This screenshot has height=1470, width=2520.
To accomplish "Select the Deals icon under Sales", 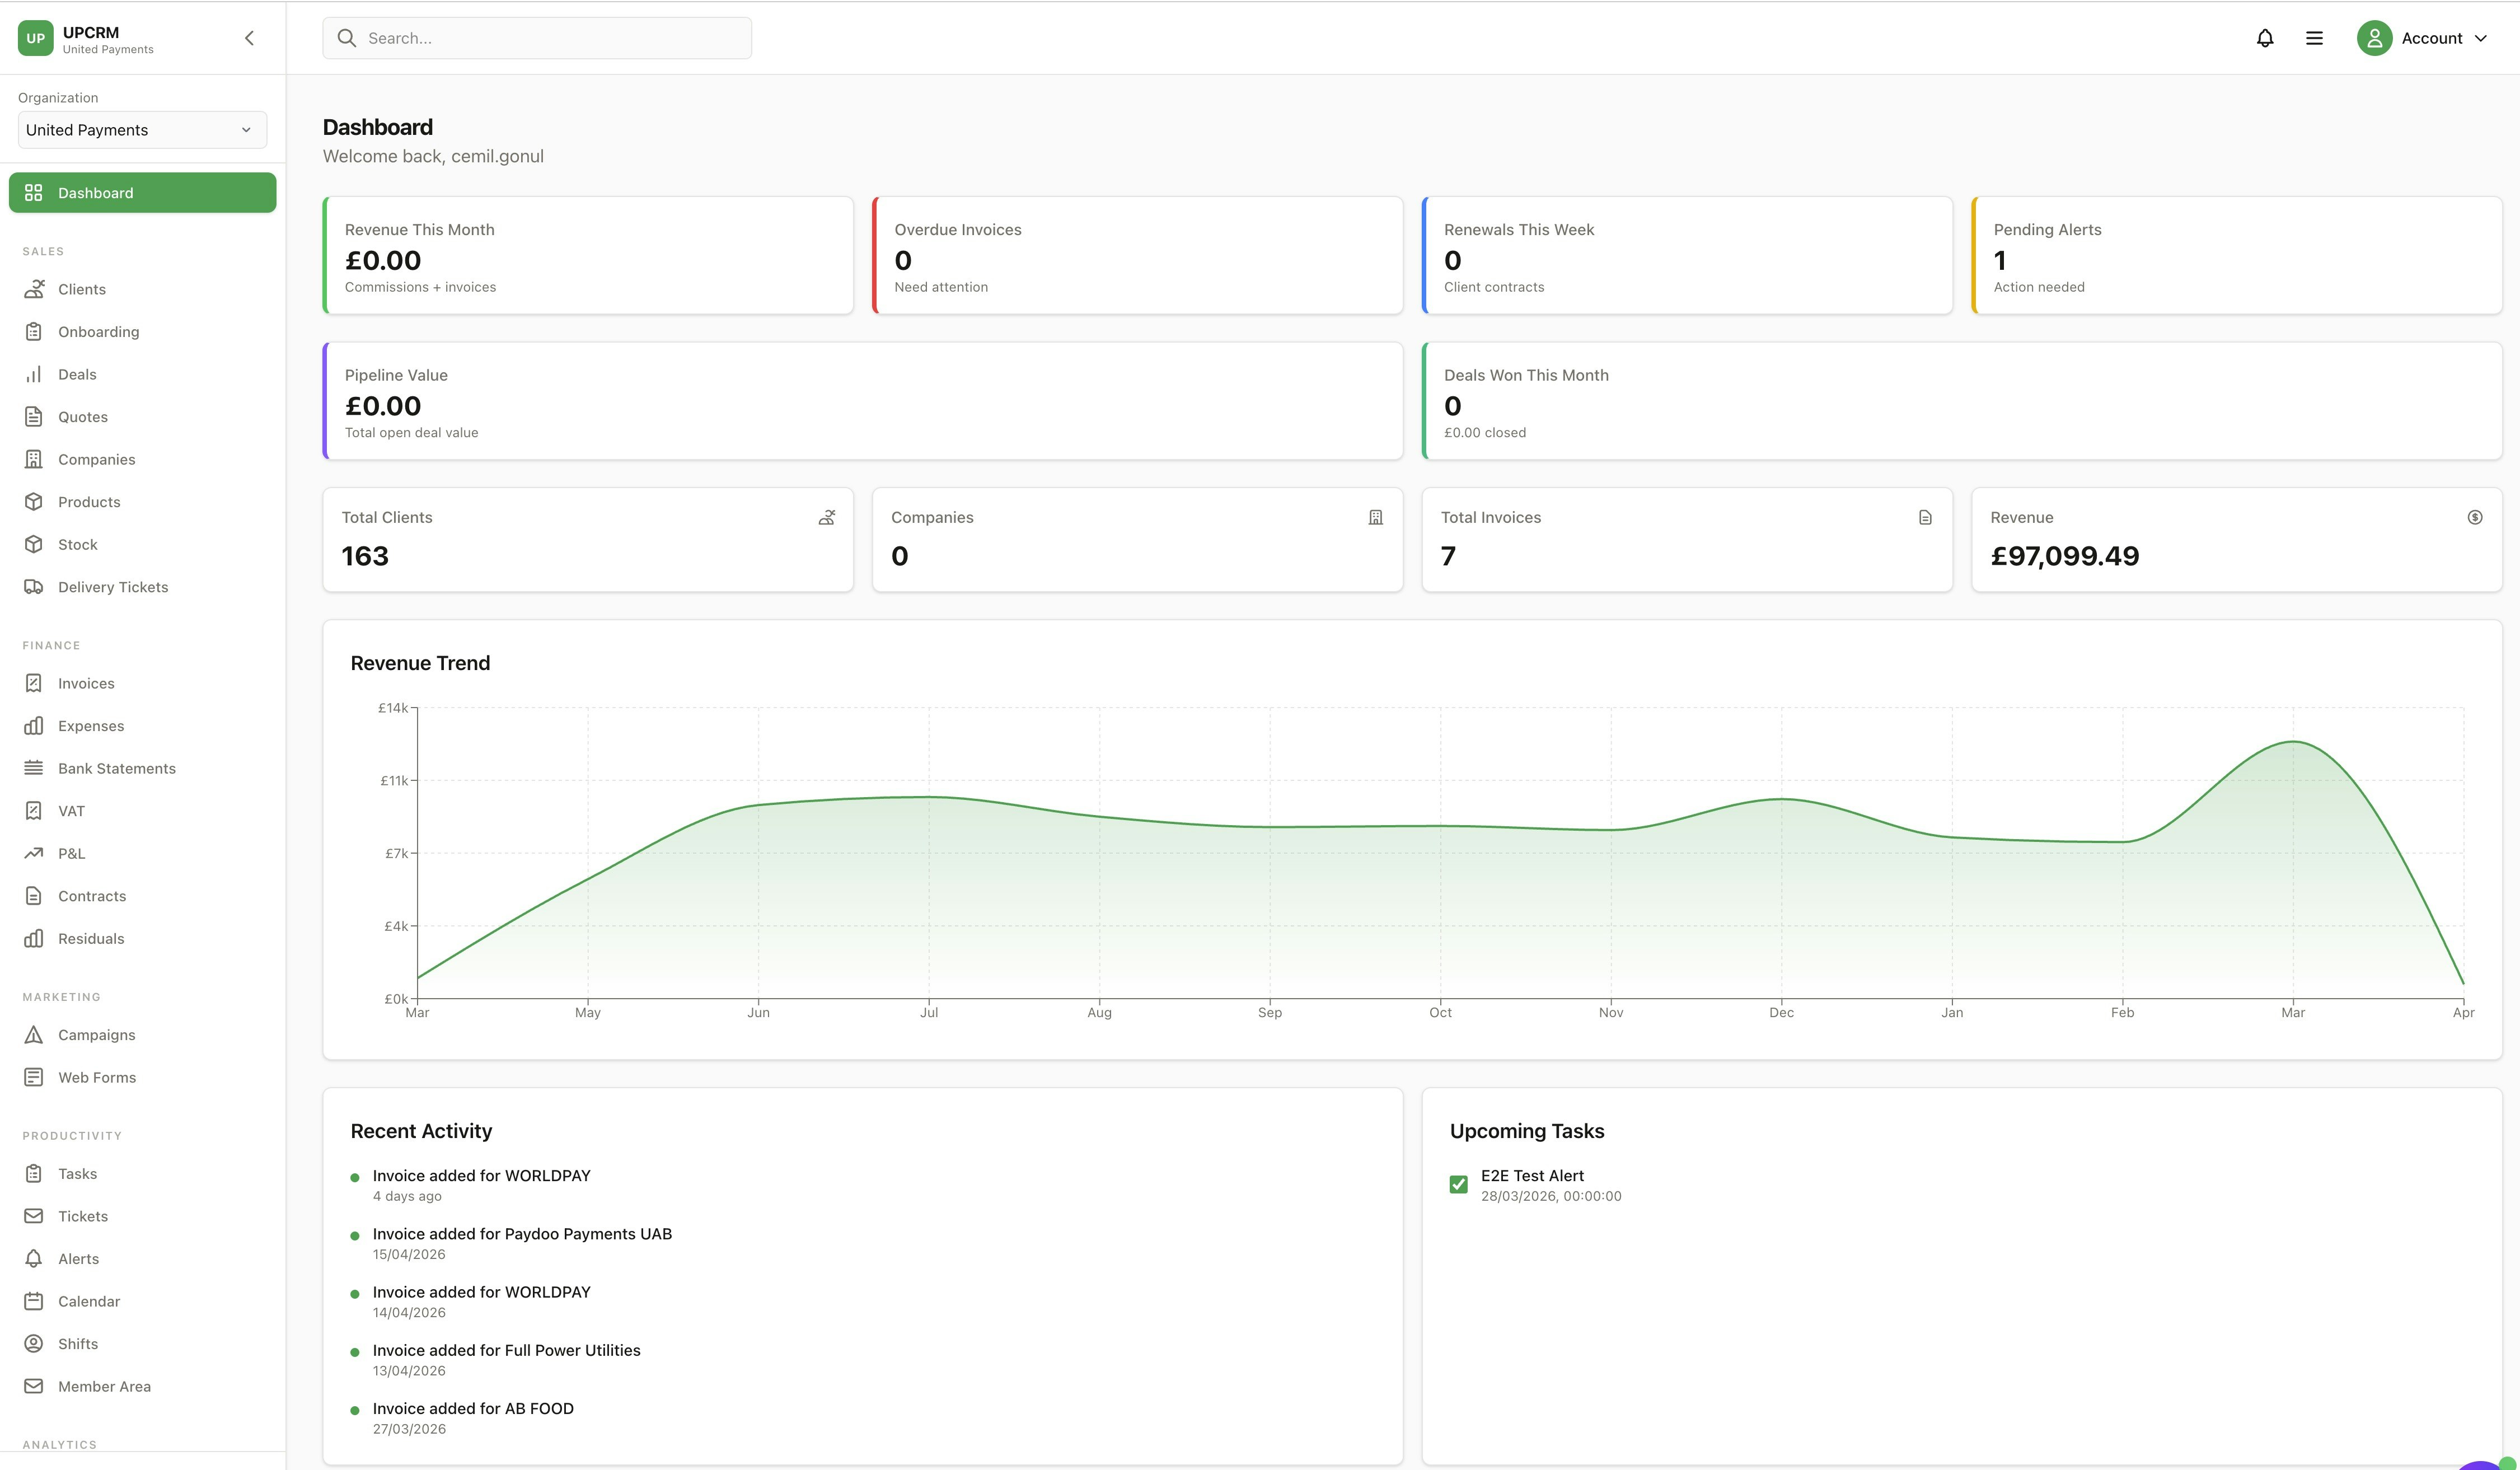I will tap(34, 374).
